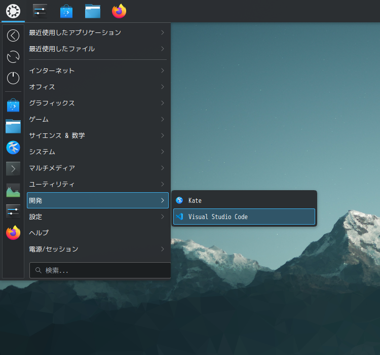Click the restart circular arrows icon
This screenshot has width=380, height=355.
(13, 57)
